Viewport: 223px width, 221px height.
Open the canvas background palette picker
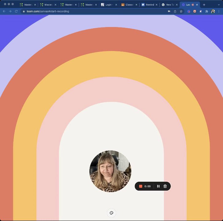[111, 213]
